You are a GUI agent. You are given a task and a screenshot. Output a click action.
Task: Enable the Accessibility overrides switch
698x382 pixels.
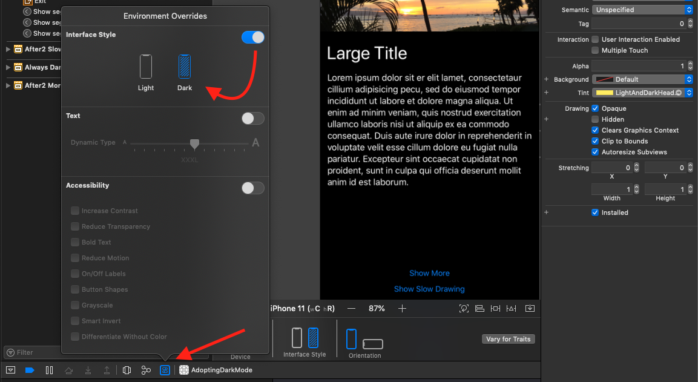(252, 188)
